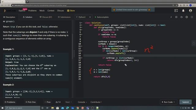Go to the Next problem
This screenshot has height=110, width=196.
[69, 102]
